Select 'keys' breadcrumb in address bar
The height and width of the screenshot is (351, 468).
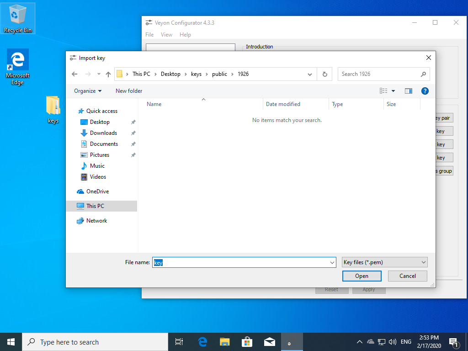[196, 74]
